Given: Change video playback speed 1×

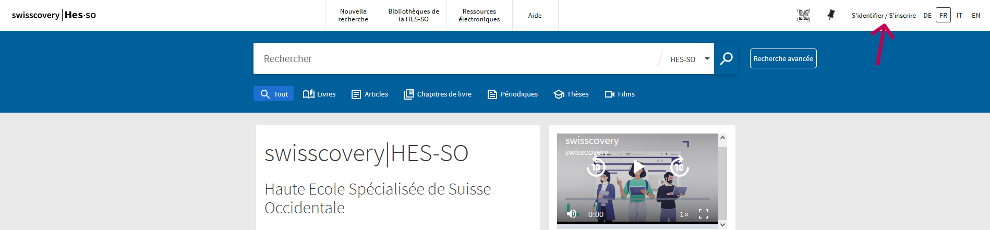Looking at the screenshot, I should point(684,214).
